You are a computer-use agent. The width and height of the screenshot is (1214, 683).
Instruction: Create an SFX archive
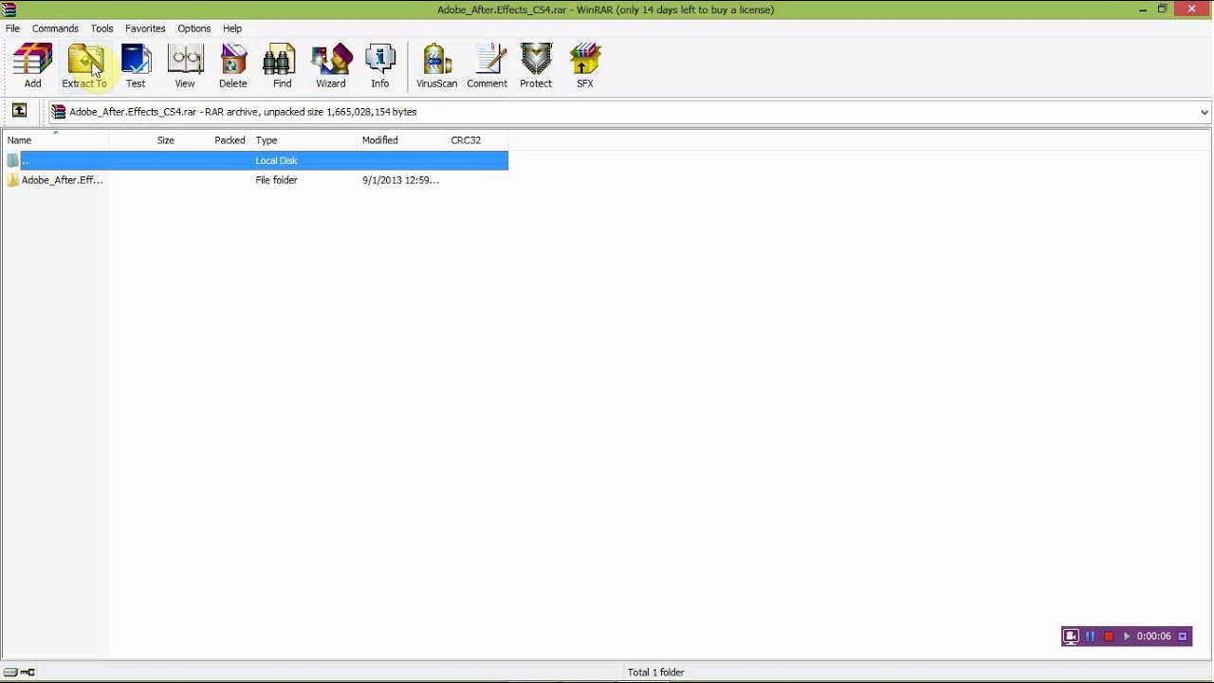pyautogui.click(x=585, y=65)
